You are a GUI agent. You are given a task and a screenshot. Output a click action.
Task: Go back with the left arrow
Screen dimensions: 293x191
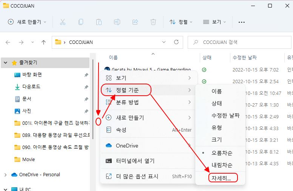pos(8,42)
